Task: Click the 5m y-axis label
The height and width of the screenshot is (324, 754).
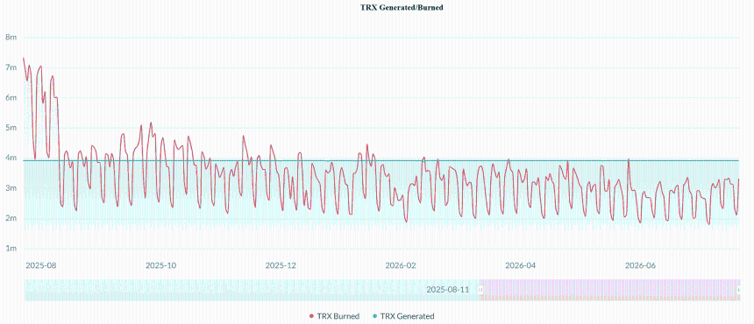Action: coord(11,128)
